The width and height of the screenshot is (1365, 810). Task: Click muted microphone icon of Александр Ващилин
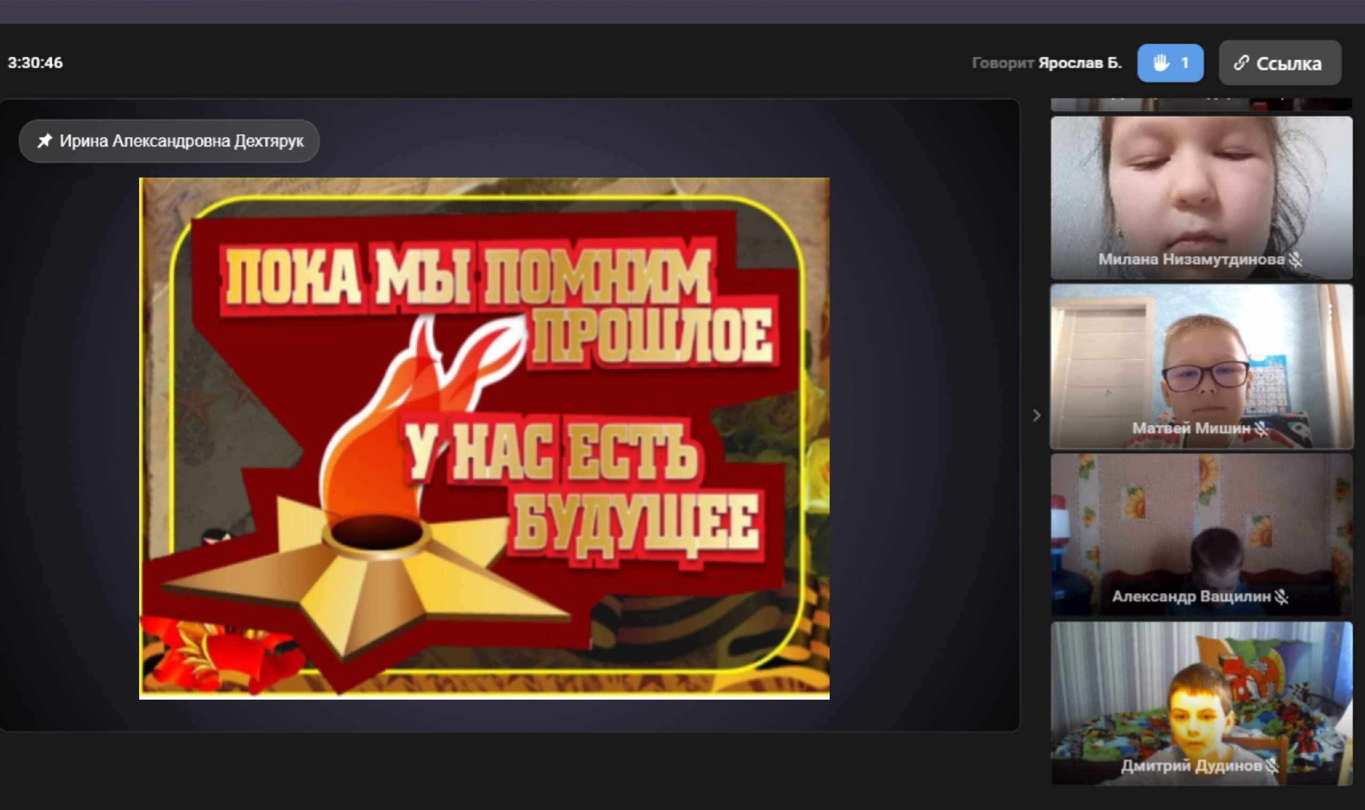1281,597
